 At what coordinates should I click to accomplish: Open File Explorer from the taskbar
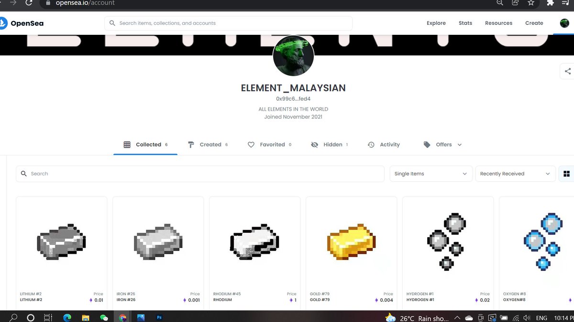[86, 317]
